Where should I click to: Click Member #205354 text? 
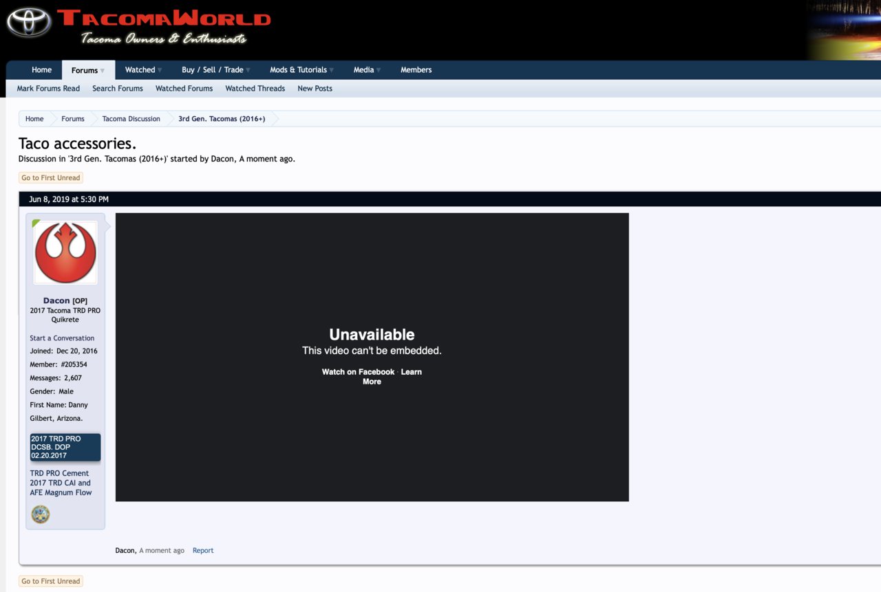[x=59, y=364]
